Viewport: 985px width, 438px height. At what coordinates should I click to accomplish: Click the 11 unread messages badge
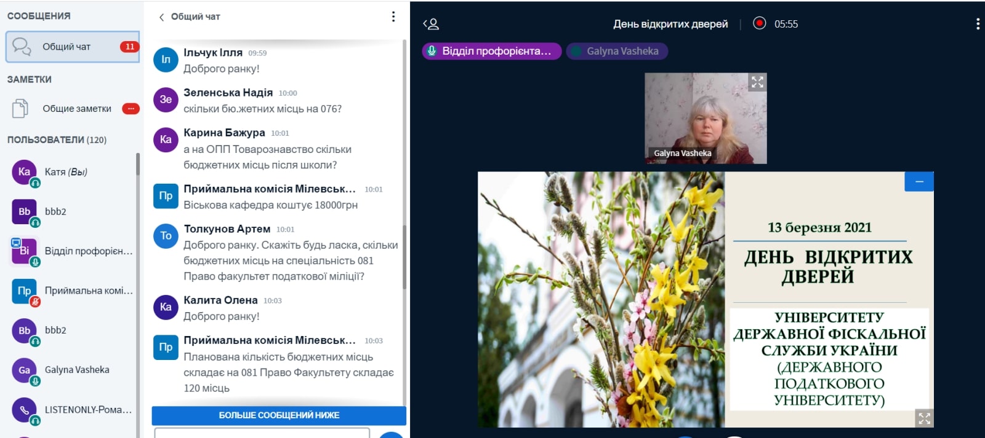[x=130, y=47]
